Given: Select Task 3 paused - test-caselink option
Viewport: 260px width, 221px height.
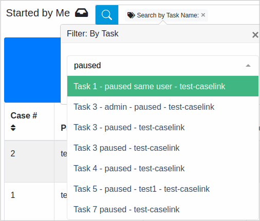Looking at the screenshot, I should (163, 148).
